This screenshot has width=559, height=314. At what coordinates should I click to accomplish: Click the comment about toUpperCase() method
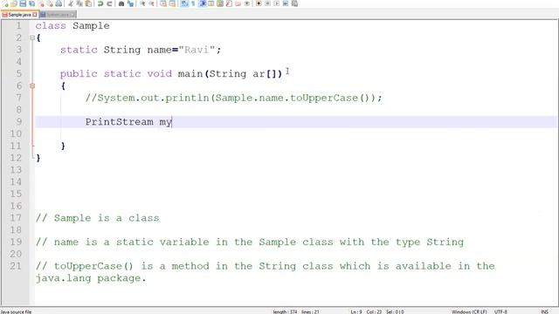coord(265,266)
